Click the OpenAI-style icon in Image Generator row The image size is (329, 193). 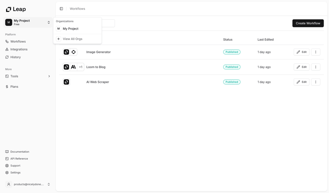[74, 52]
